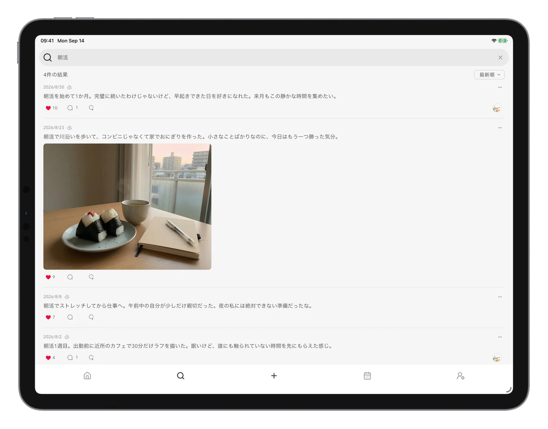Image resolution: width=548 pixels, height=429 pixels.
Task: Toggle like on the 2026/8/2 cafe post
Action: tap(48, 358)
